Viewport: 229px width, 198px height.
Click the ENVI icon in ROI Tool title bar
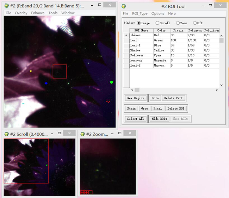123,6
